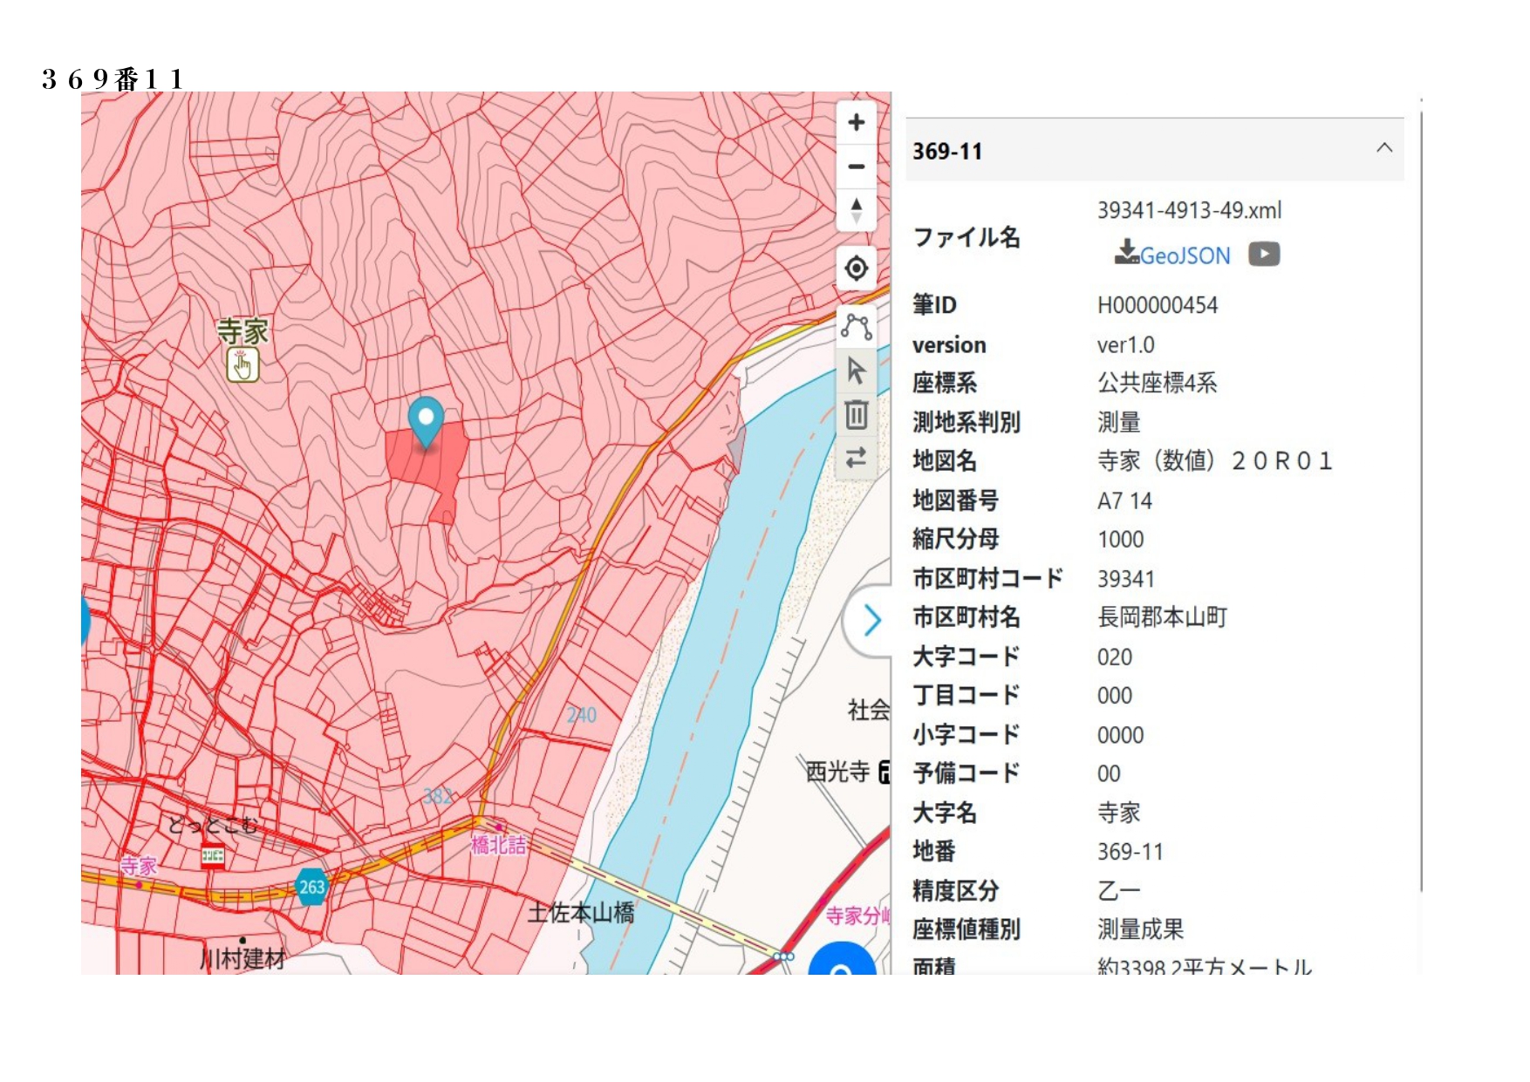Click the 240 elevation label on map
The image size is (1530, 1082).
tap(582, 716)
